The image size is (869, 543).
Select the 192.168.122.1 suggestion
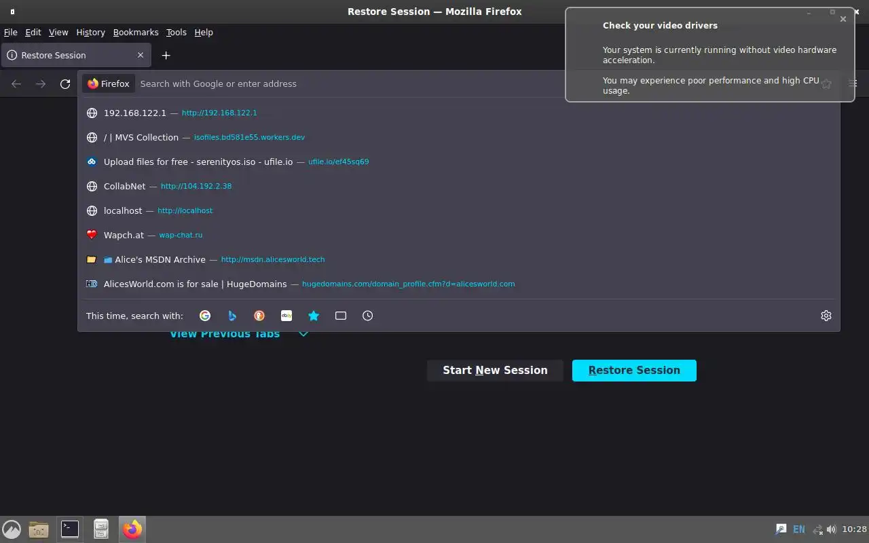(459, 113)
